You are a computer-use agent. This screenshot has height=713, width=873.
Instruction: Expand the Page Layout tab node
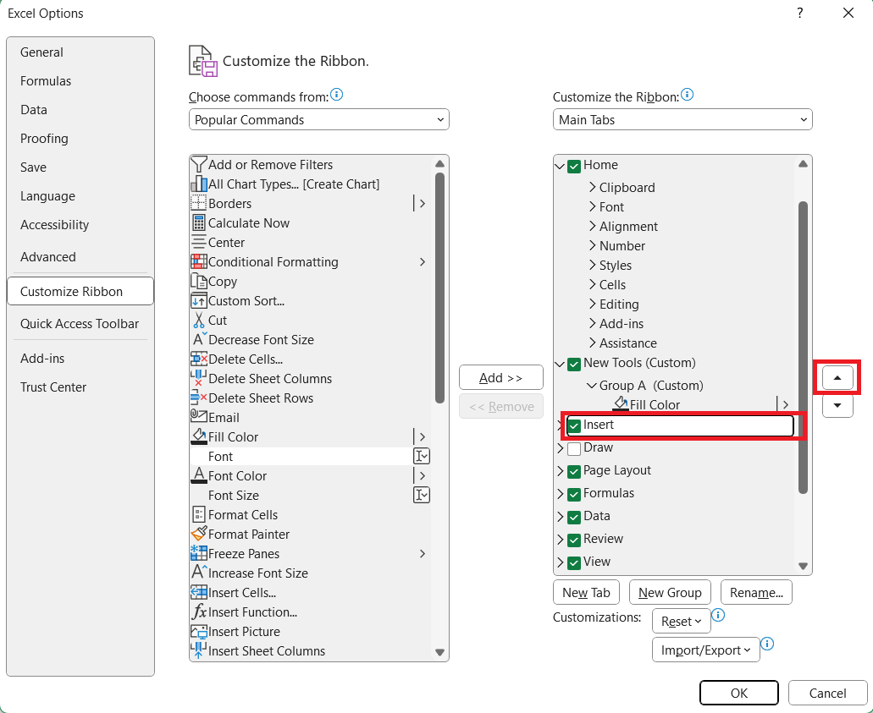coord(560,470)
